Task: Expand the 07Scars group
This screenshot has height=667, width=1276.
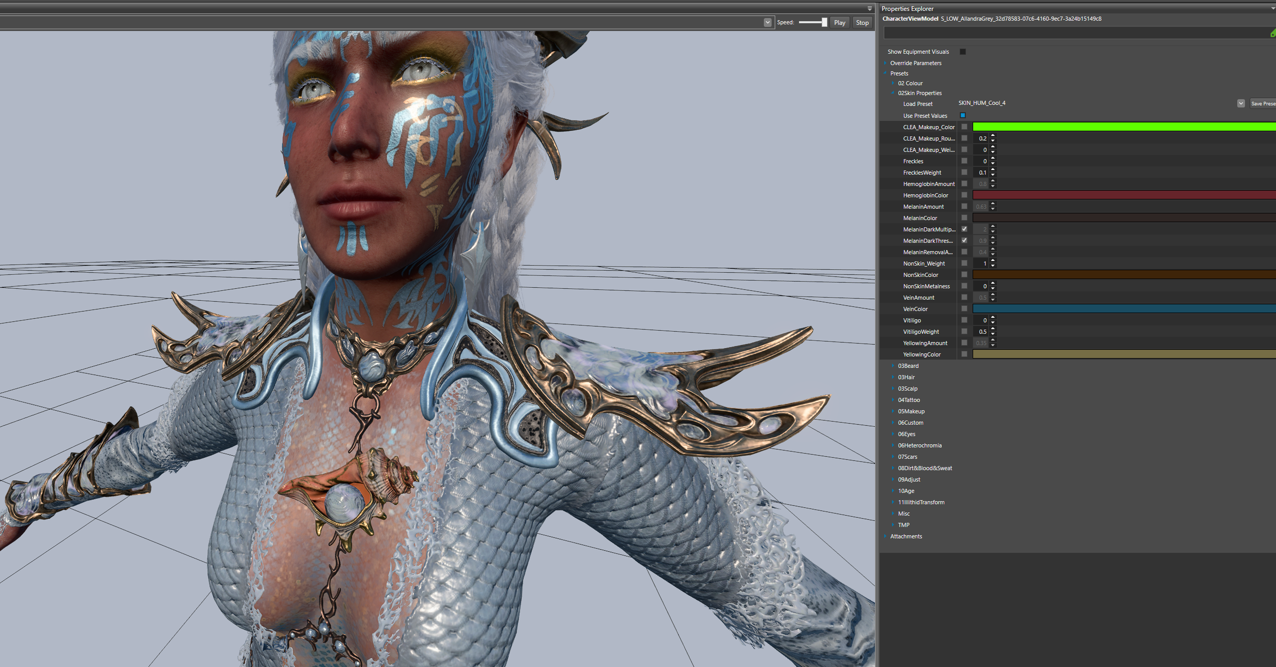Action: click(x=893, y=457)
